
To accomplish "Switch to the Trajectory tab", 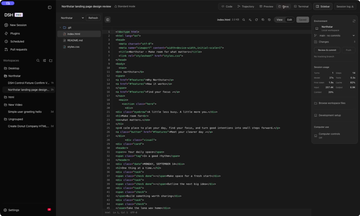I will (246, 6).
